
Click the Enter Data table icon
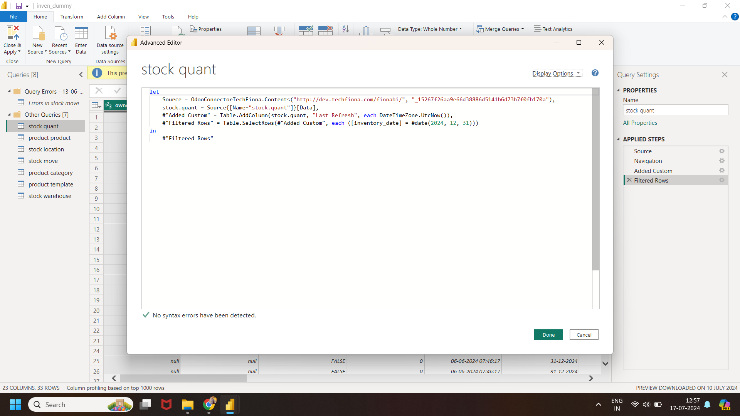click(81, 34)
